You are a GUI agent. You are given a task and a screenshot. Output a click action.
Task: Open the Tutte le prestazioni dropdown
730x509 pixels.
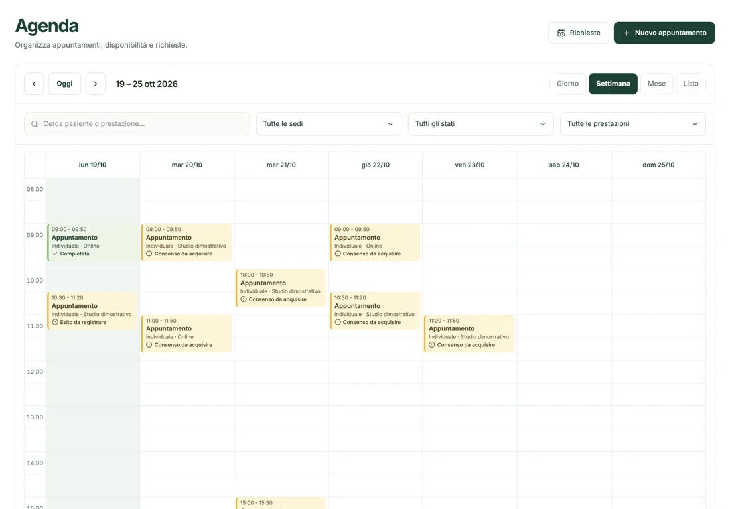pyautogui.click(x=633, y=124)
